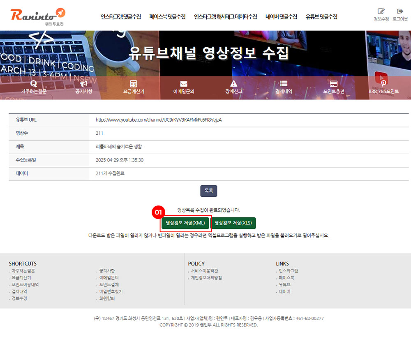Click the 목록 list button

pos(209,191)
